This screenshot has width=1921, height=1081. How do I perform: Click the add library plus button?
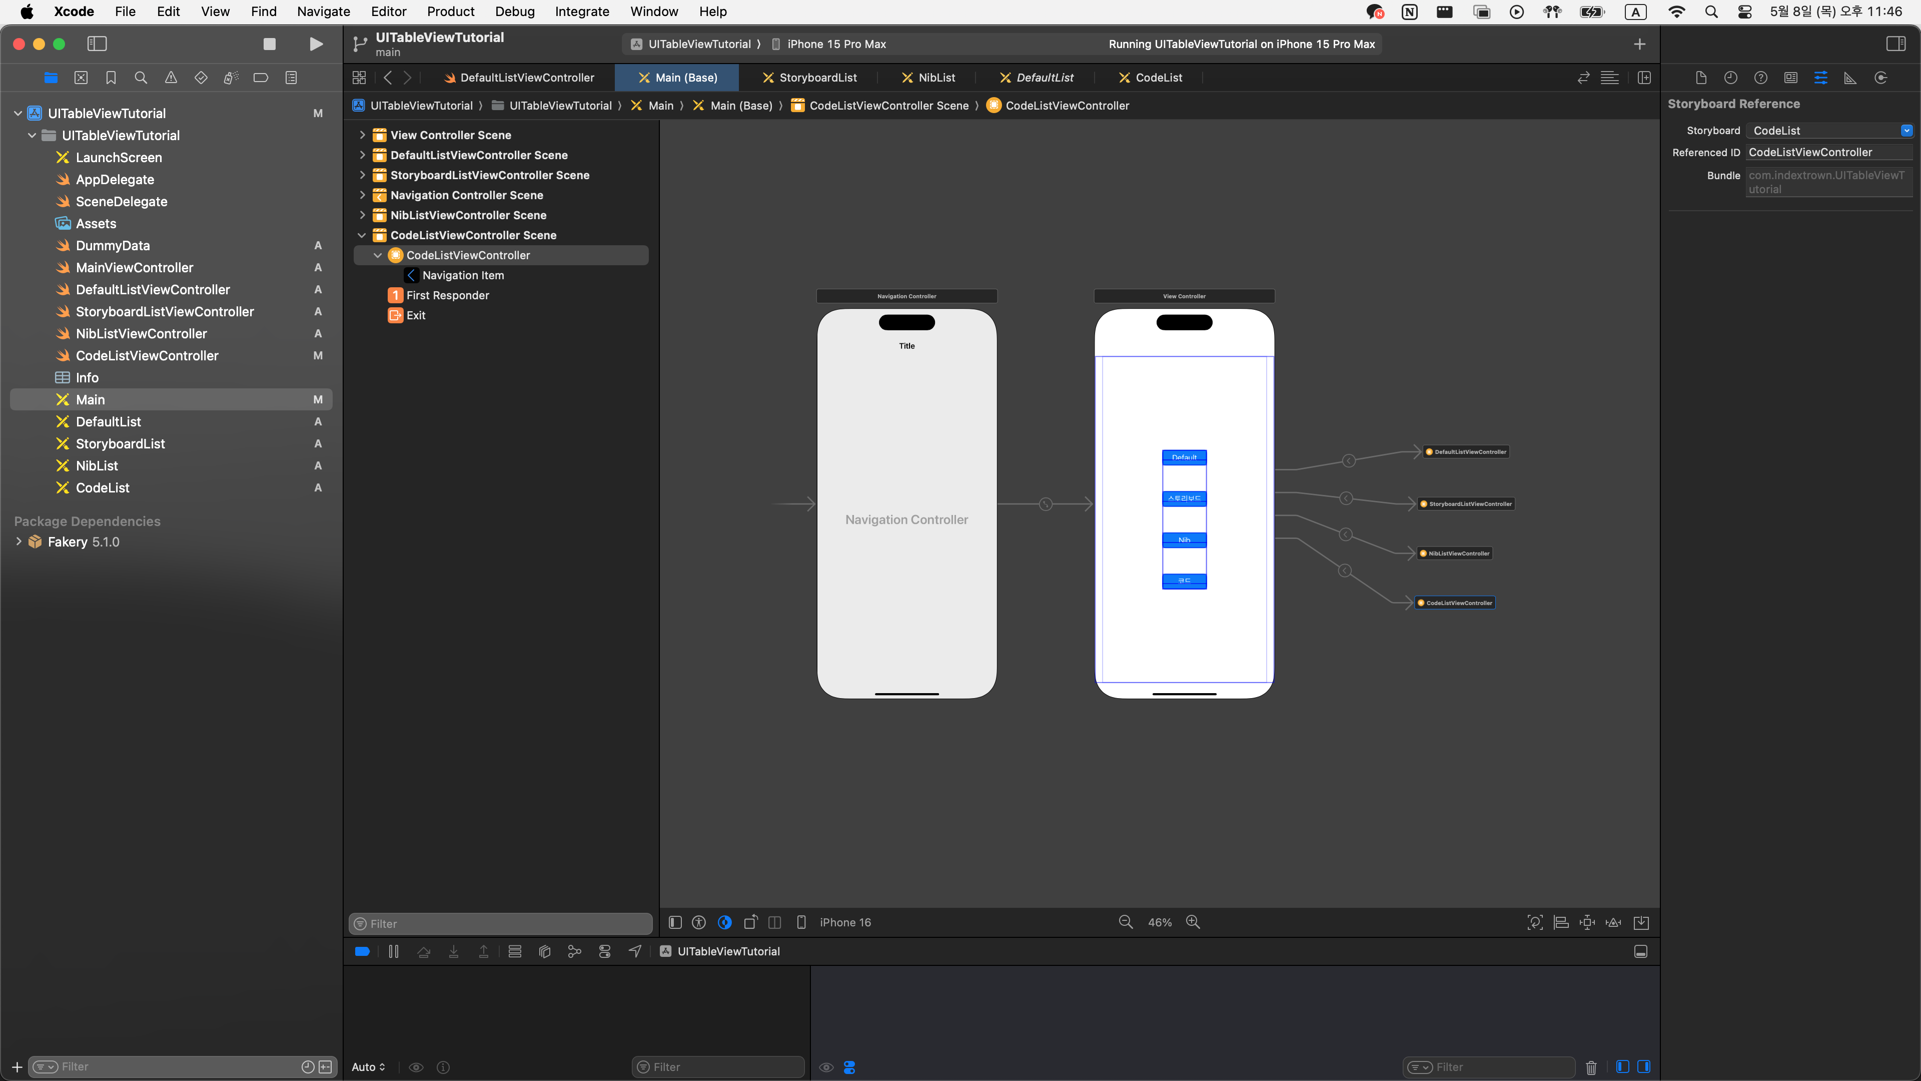coord(1640,44)
